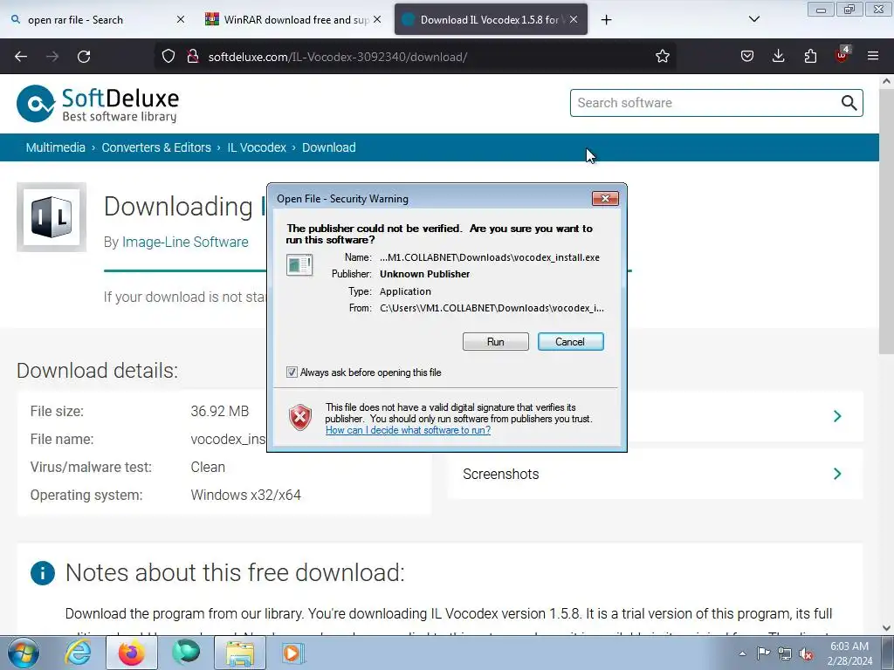
Task: Click the Clean virus test value
Action: pos(208,468)
